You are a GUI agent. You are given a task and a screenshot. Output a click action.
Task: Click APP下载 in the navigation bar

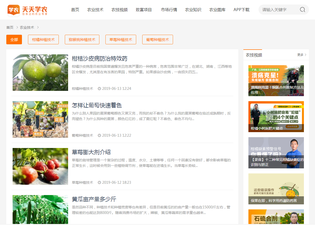tap(242, 10)
